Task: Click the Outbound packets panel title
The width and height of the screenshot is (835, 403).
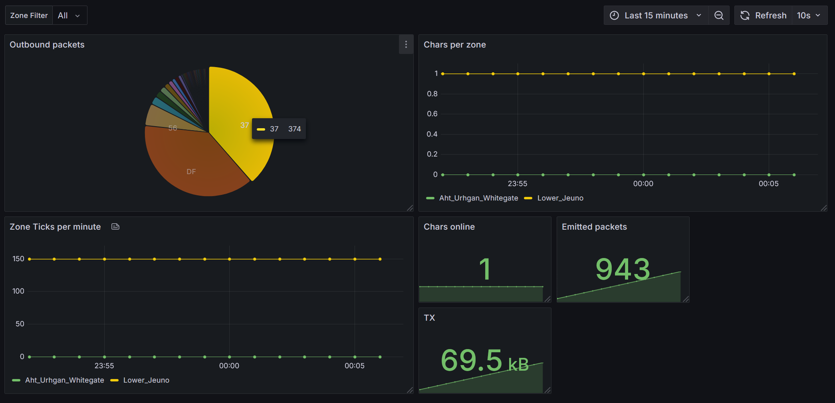Action: pyautogui.click(x=47, y=45)
